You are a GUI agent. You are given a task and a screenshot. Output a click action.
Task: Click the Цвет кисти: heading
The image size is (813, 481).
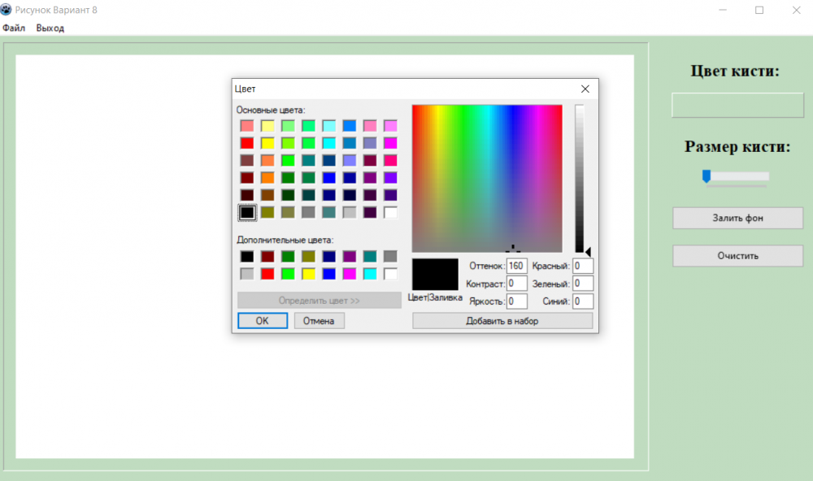(x=735, y=71)
